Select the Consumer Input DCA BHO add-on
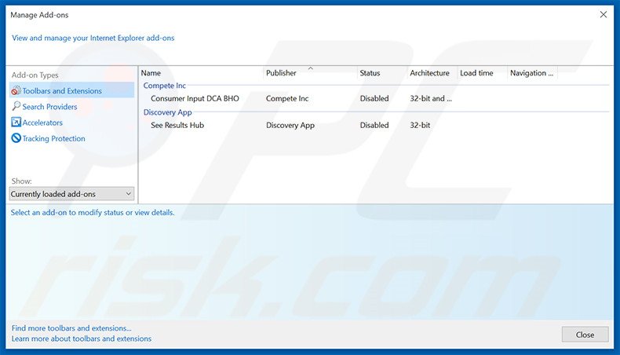Screen dimensions: 620x355 tap(195, 99)
